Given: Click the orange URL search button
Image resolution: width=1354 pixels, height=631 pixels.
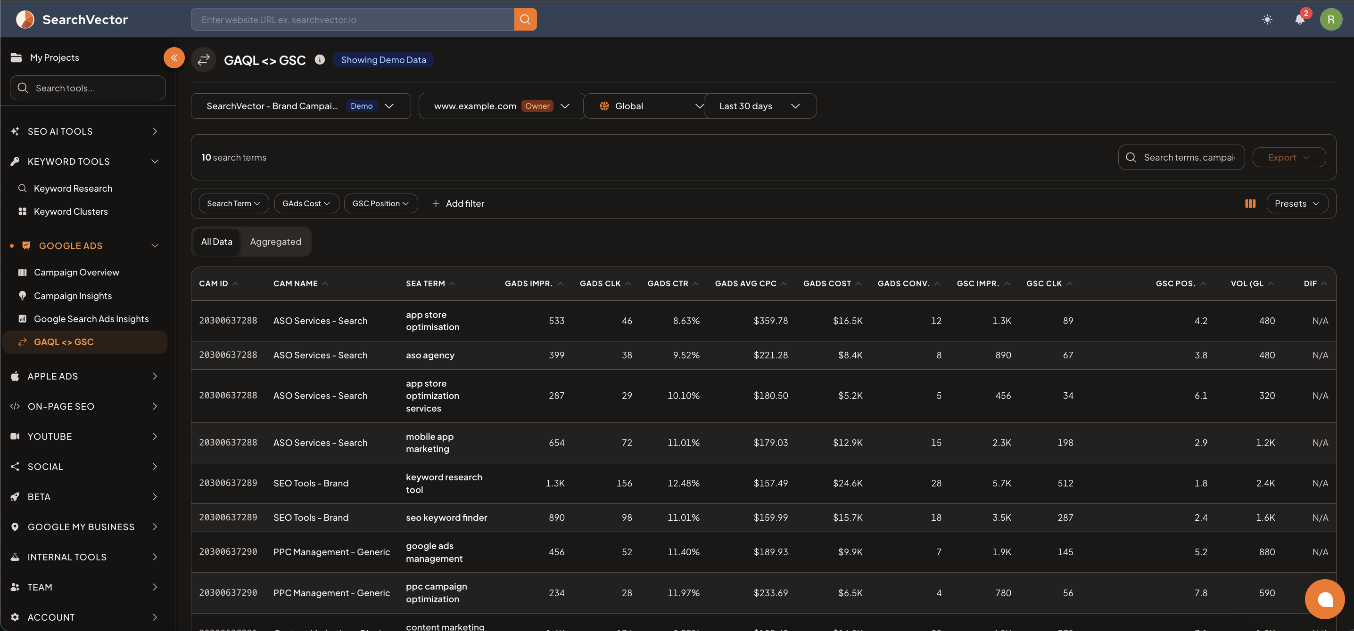Looking at the screenshot, I should coord(525,19).
